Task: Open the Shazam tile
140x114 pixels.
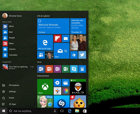Action: (x=62, y=101)
